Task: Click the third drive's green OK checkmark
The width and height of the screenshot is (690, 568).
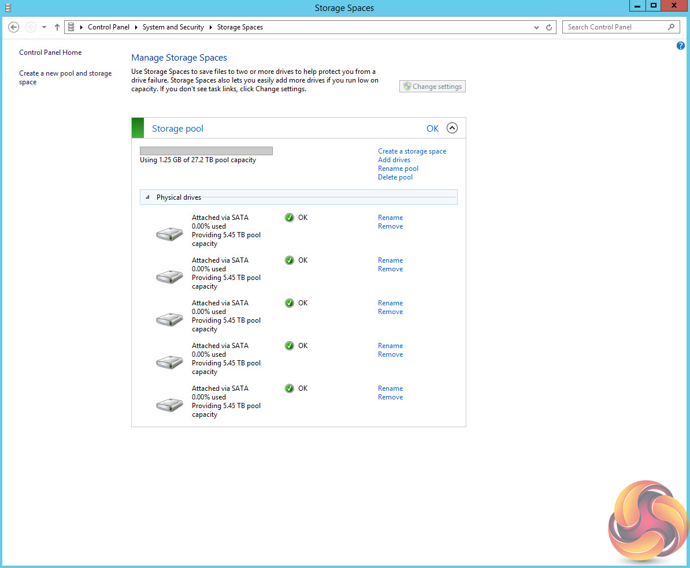Action: (289, 303)
